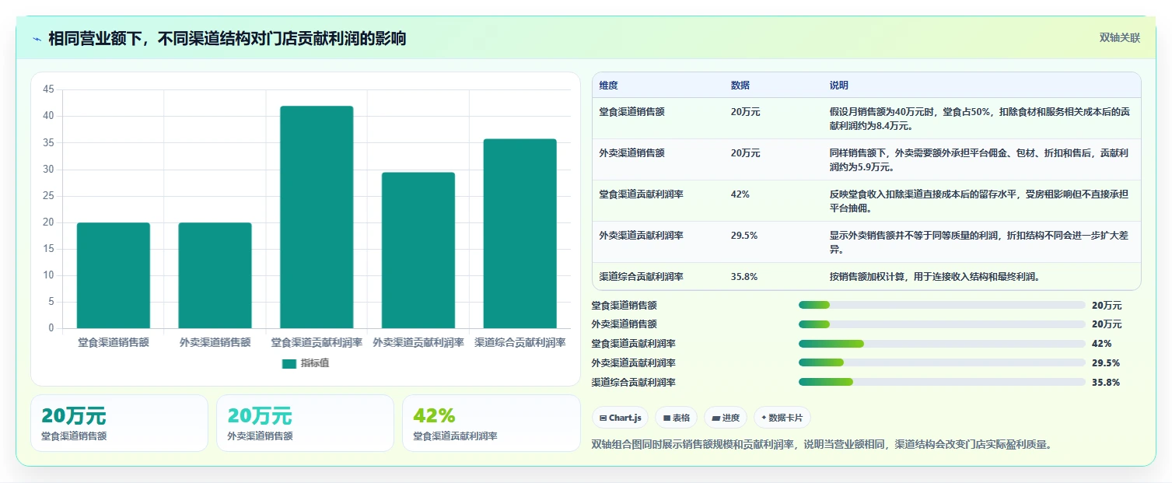
Task: Click the chart title 相同营业额下 heading text
Action: click(x=227, y=39)
